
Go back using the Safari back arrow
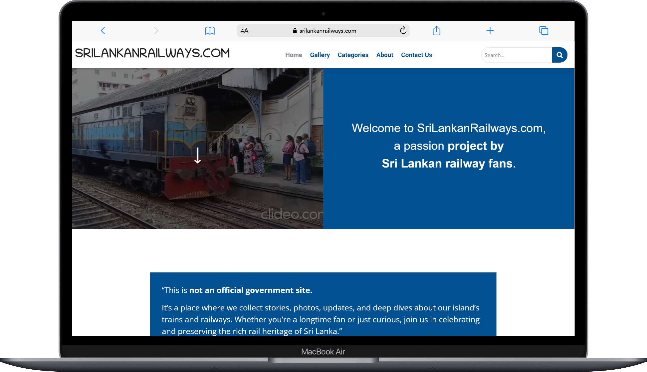tap(103, 31)
